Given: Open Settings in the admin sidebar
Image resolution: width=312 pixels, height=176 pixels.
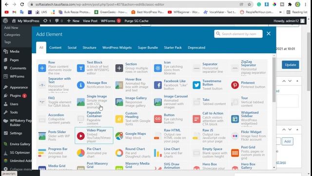Looking at the screenshot, I should click(x=16, y=133).
